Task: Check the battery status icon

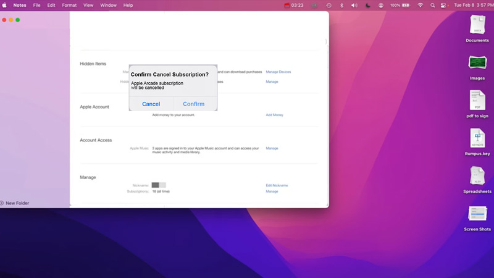Action: [406, 6]
